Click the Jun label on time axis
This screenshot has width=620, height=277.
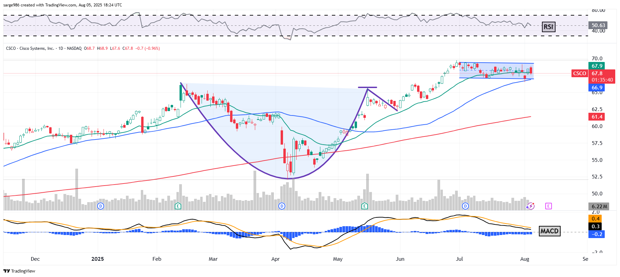(x=400, y=259)
